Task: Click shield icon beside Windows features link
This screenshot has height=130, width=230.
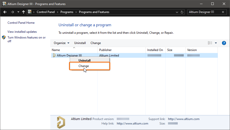Action: (4, 37)
